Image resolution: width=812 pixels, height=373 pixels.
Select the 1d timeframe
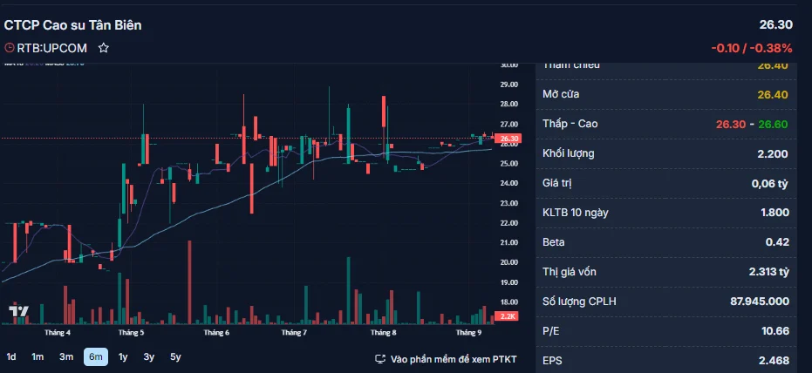coord(11,356)
